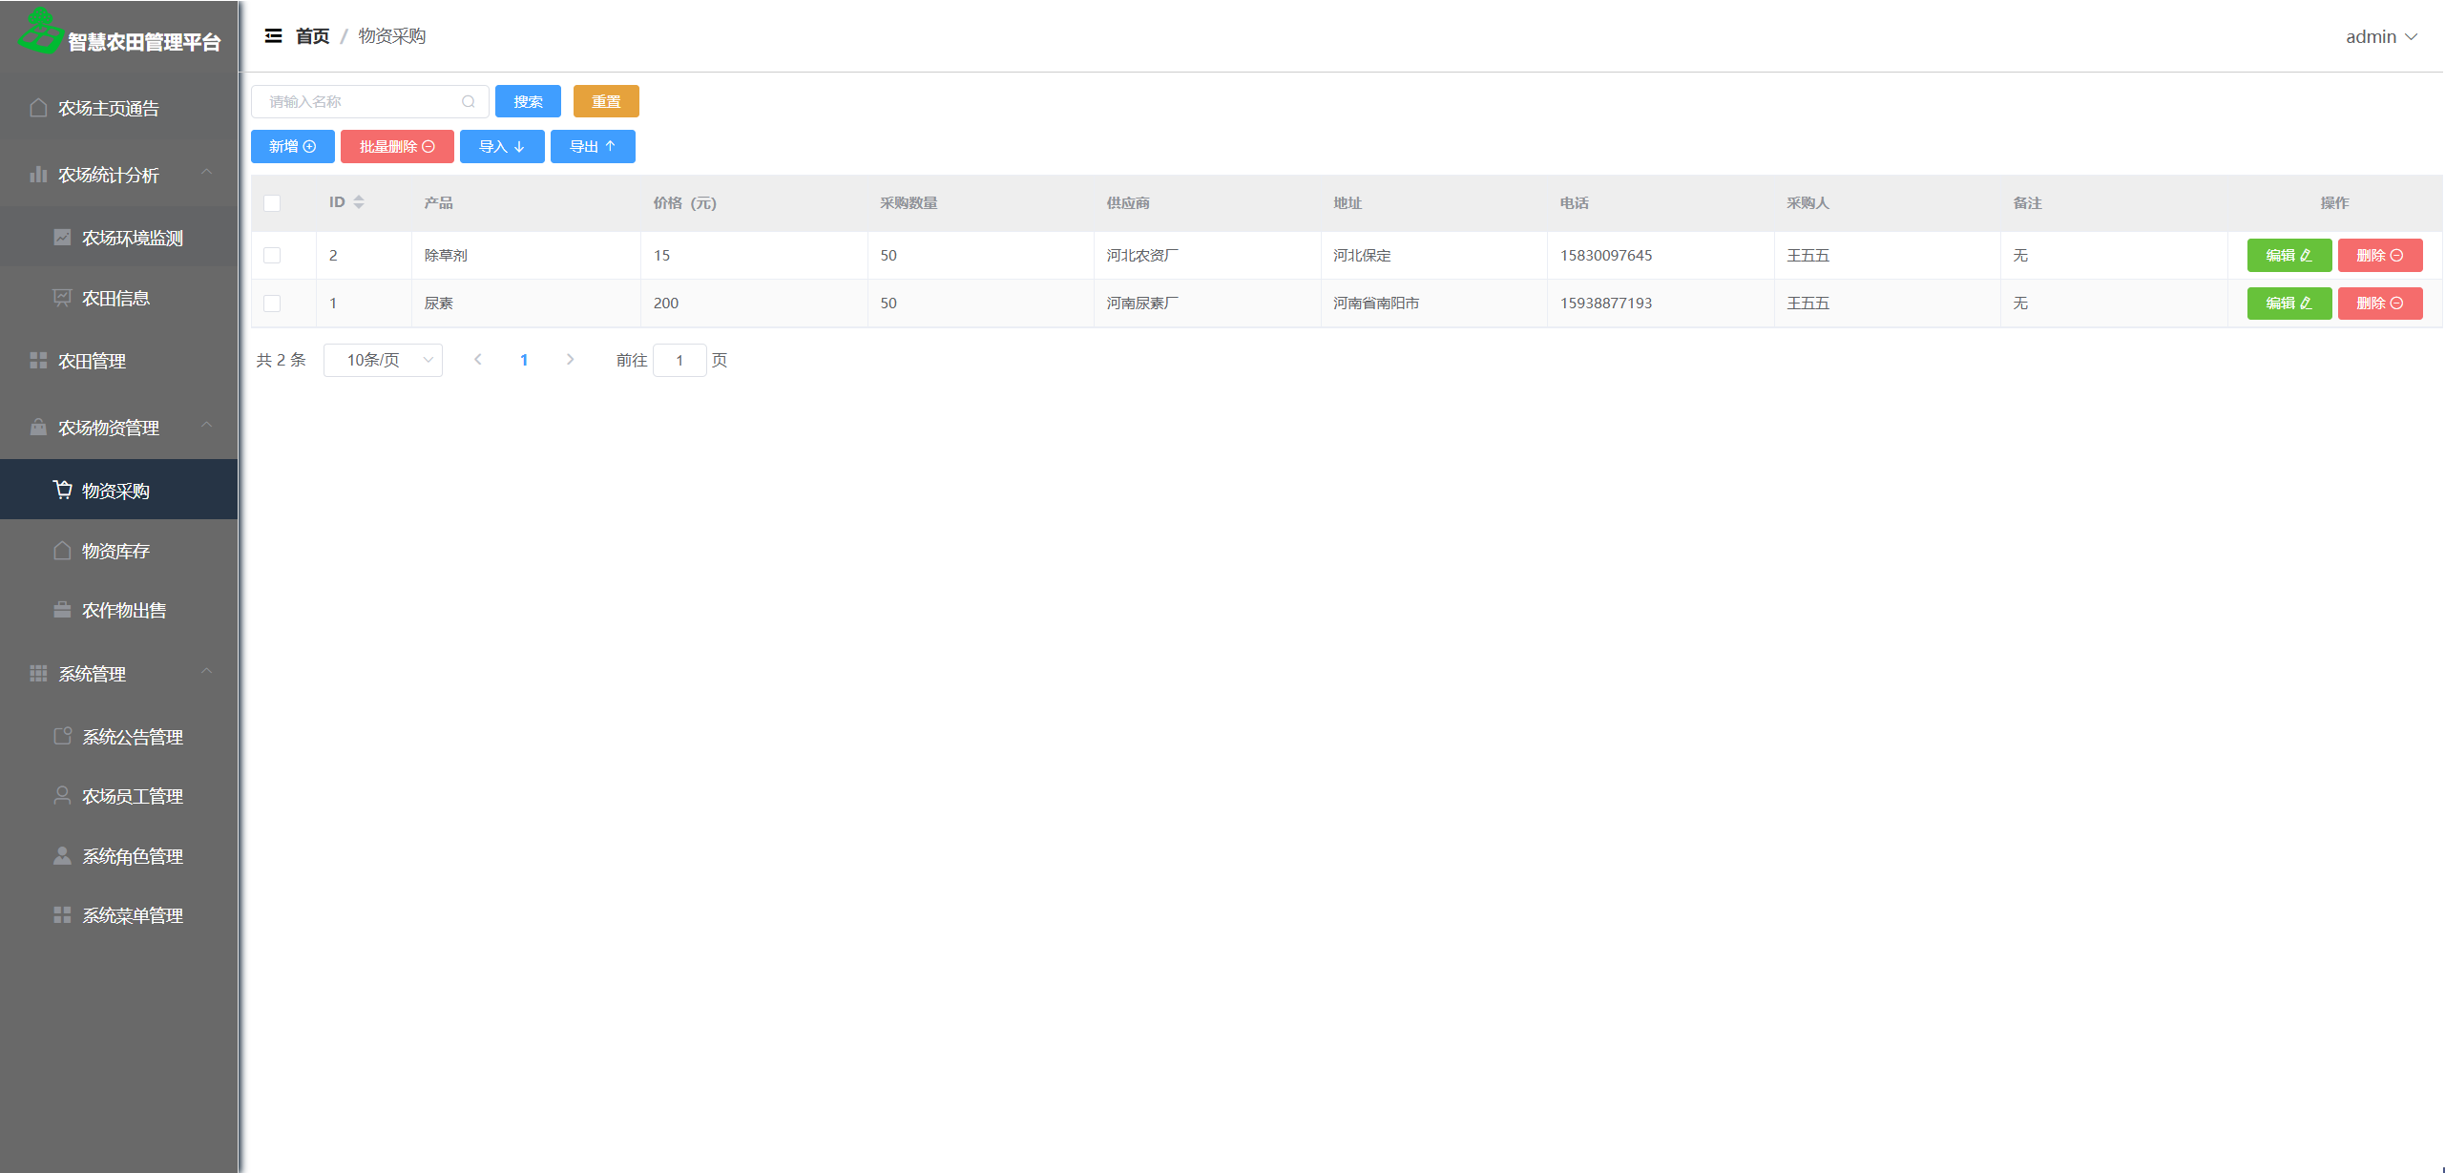Click the ID column sort arrows
The height and width of the screenshot is (1173, 2445).
pos(359,202)
